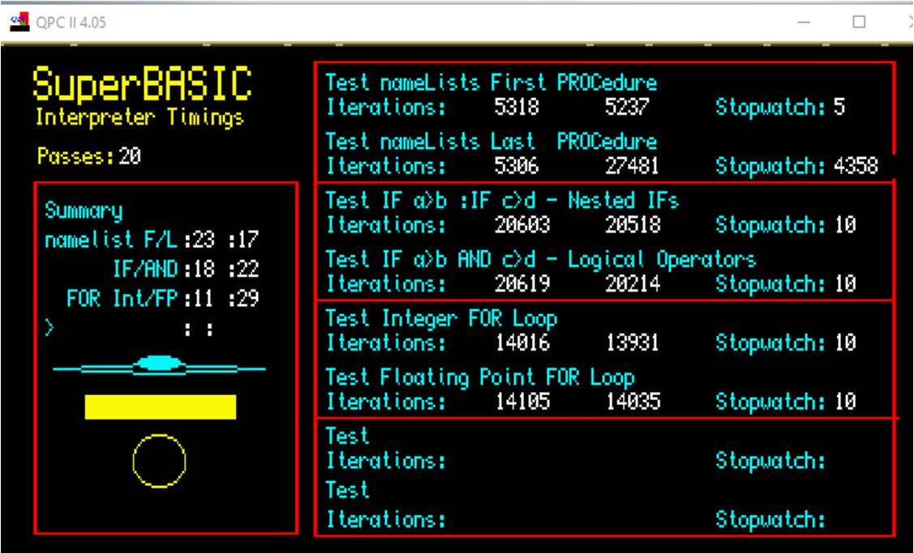Image resolution: width=914 pixels, height=554 pixels.
Task: Click the IF/AND summary label
Action: [145, 270]
